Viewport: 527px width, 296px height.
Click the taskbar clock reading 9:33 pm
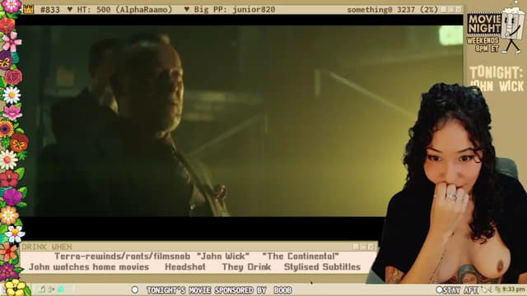(x=514, y=289)
